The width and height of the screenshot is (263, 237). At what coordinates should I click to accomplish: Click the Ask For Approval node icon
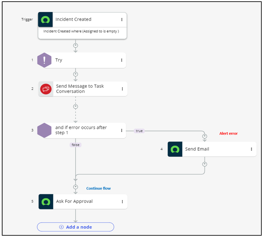coord(46,202)
